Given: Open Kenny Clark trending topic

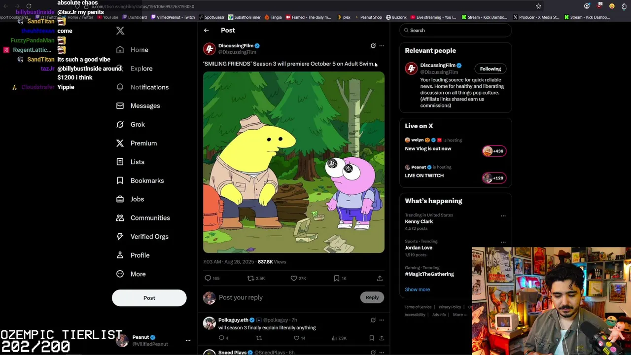Looking at the screenshot, I should 419,221.
